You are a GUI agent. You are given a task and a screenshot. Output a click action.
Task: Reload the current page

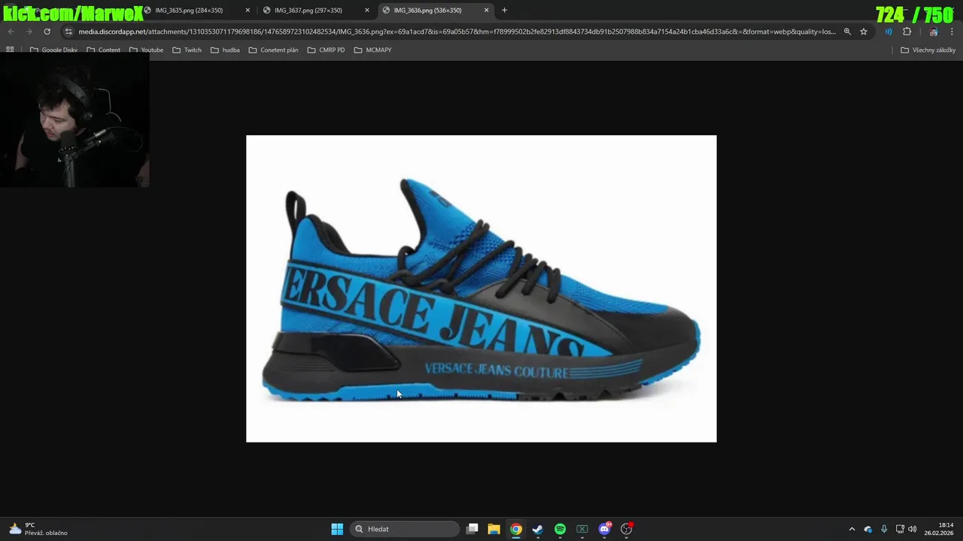[x=47, y=32]
